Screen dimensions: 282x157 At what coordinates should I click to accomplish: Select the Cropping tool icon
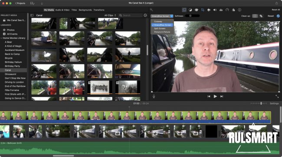203,10
